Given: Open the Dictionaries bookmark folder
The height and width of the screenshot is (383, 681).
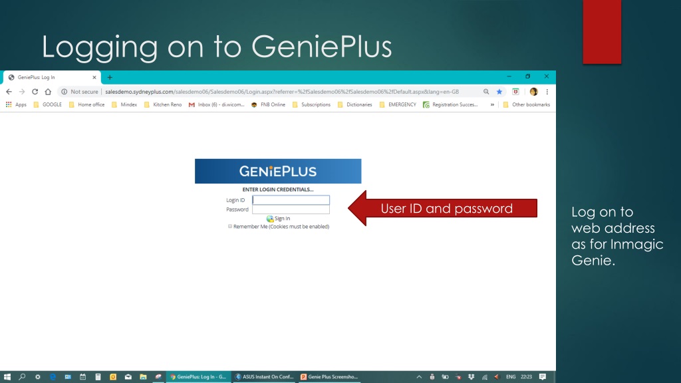Looking at the screenshot, I should [355, 104].
